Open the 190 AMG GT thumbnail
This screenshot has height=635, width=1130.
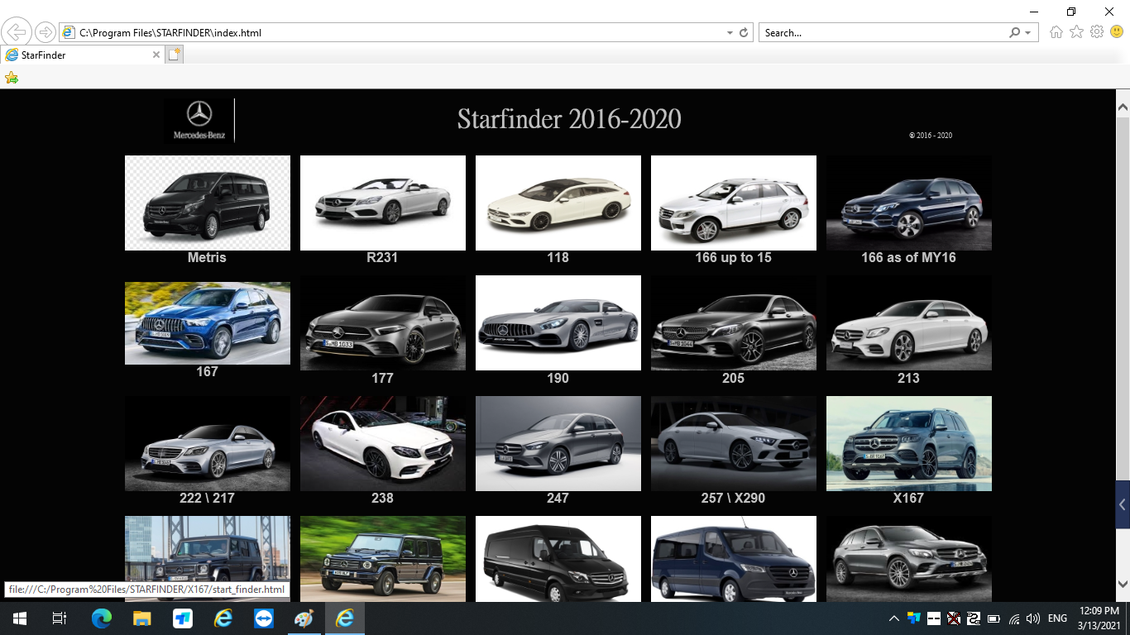[558, 323]
